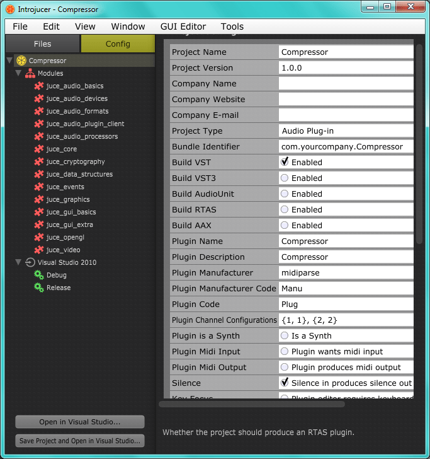
Task: Click the juce_audio_basics module puzzle icon
Action: coord(39,86)
